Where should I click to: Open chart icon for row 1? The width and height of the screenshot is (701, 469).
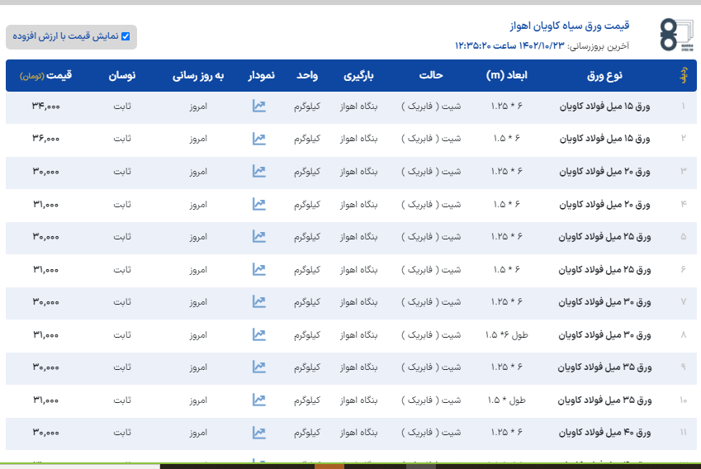coord(258,107)
